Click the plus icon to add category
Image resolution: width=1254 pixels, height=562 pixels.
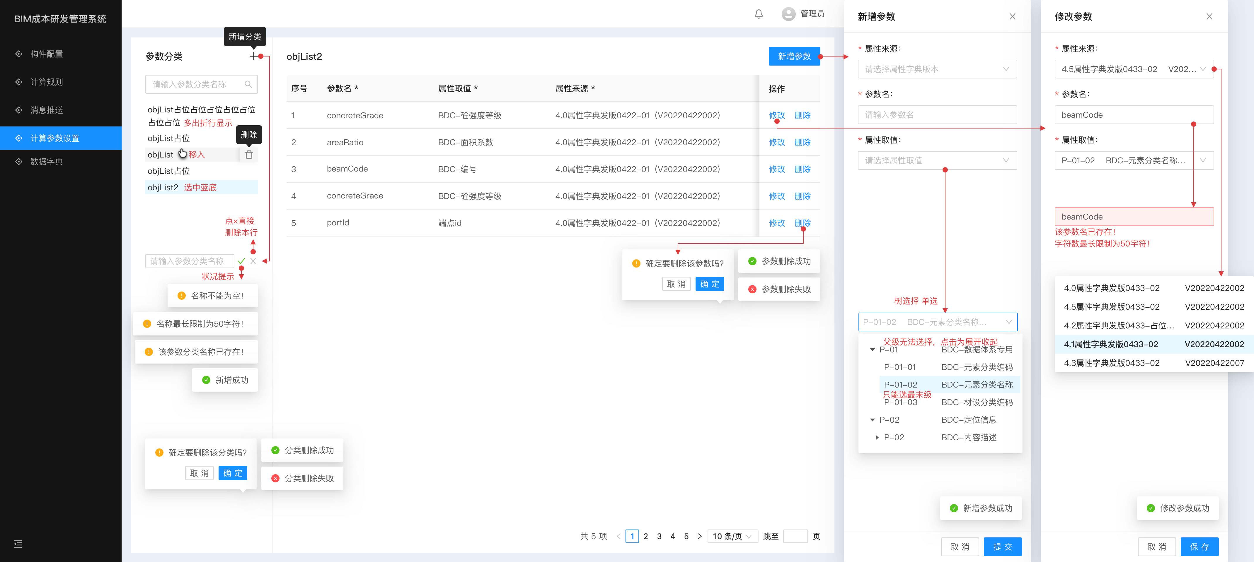(253, 56)
